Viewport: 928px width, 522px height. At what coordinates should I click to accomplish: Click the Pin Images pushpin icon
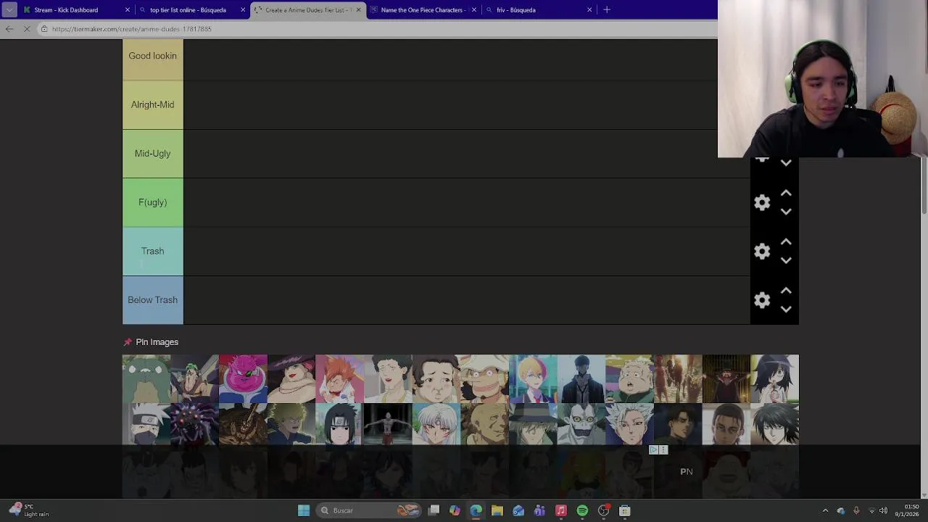[x=128, y=342]
